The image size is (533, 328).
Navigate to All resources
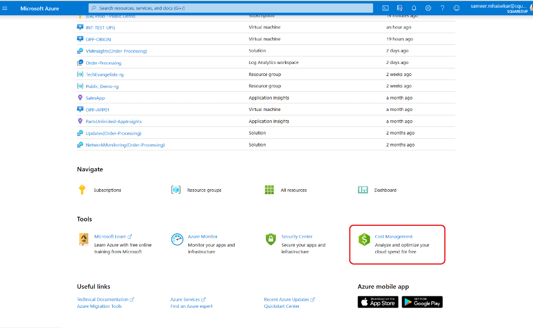pos(294,190)
